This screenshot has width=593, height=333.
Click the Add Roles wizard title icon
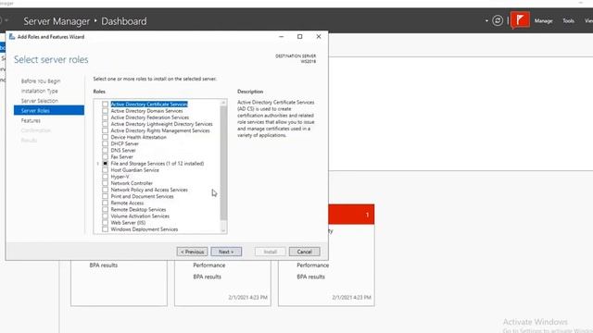(12, 37)
